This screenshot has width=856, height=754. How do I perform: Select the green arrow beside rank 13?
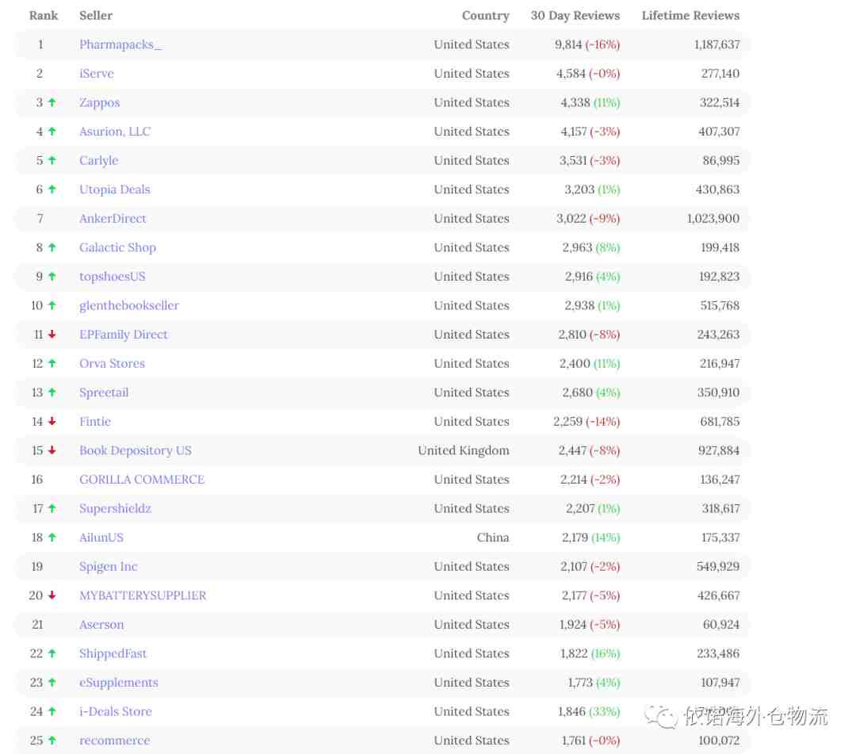52,392
